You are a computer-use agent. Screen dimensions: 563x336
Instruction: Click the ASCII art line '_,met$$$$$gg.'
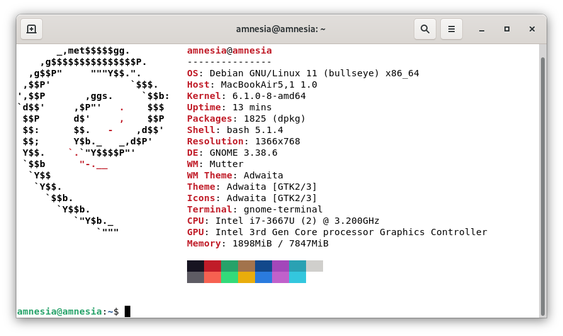point(93,50)
